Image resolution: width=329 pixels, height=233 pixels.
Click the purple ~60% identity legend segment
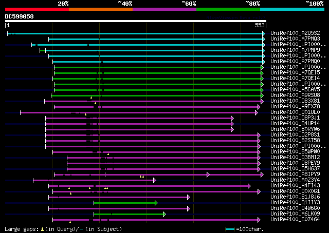pyautogui.click(x=164, y=9)
